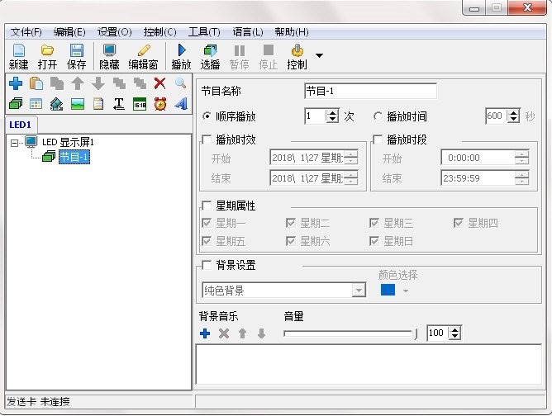Click the digital clock 16:18 icon
The width and height of the screenshot is (552, 416).
click(139, 104)
